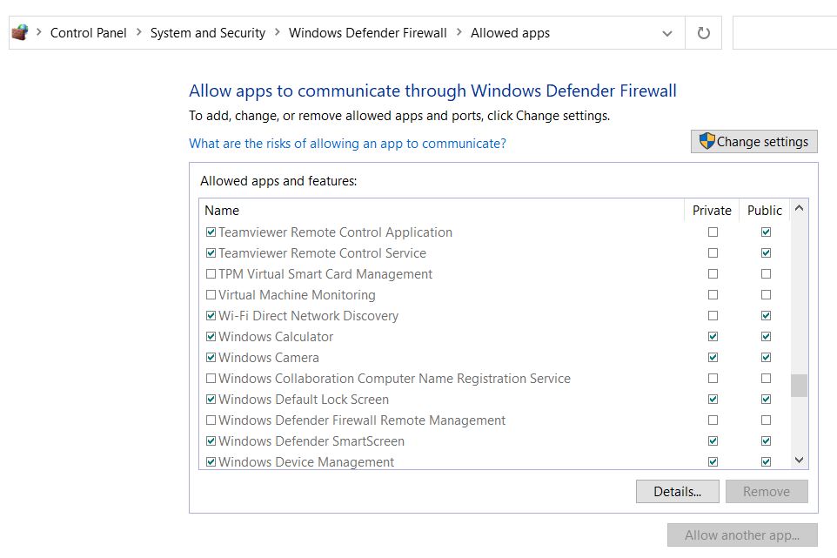Viewport: 837px width, 558px height.
Task: Toggle Windows Device Management name checkbox
Action: point(211,462)
